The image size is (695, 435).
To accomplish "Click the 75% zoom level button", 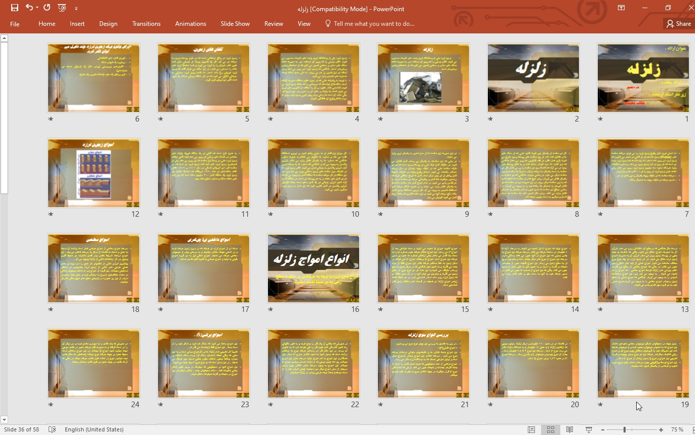I will [x=677, y=429].
